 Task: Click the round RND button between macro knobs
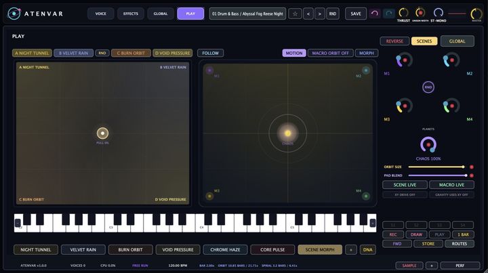(x=428, y=87)
